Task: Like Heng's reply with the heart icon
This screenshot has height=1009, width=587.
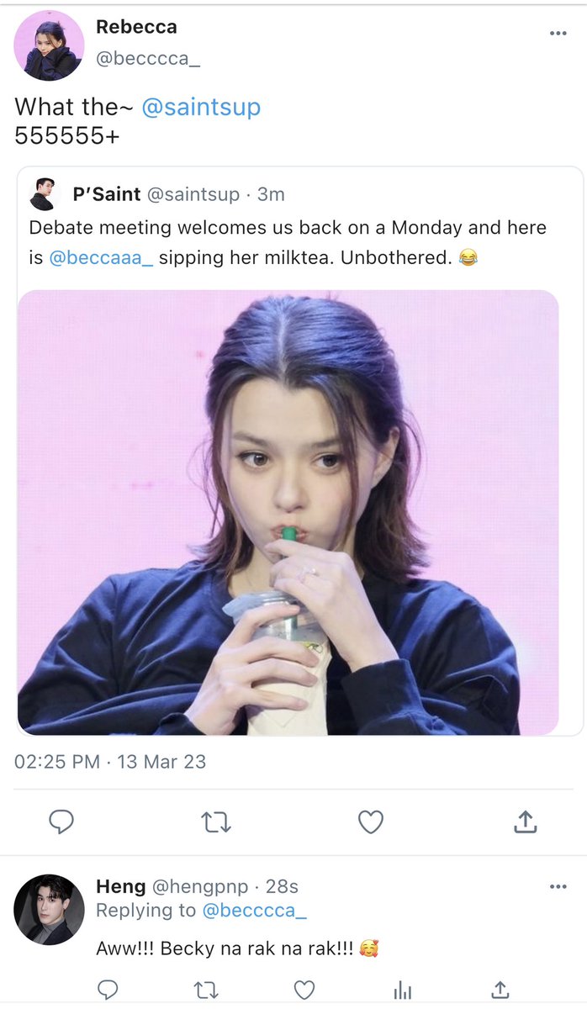Action: point(304,990)
